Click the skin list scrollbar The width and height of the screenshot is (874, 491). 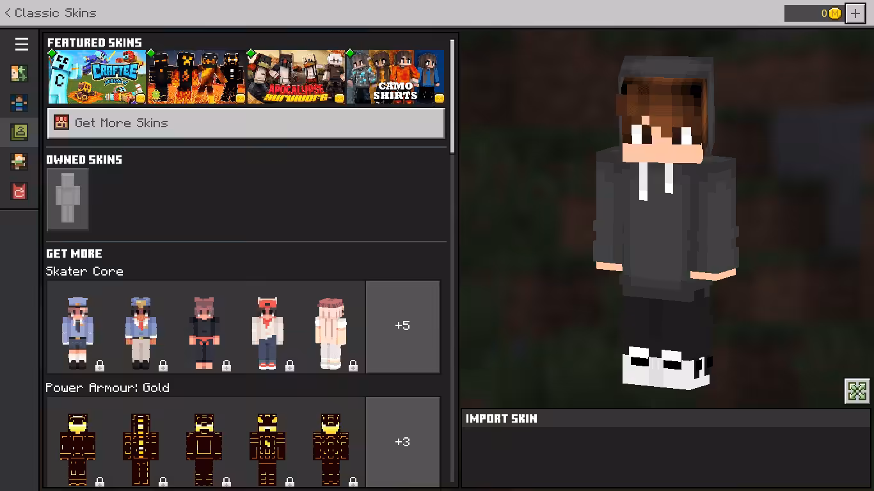pos(453,96)
